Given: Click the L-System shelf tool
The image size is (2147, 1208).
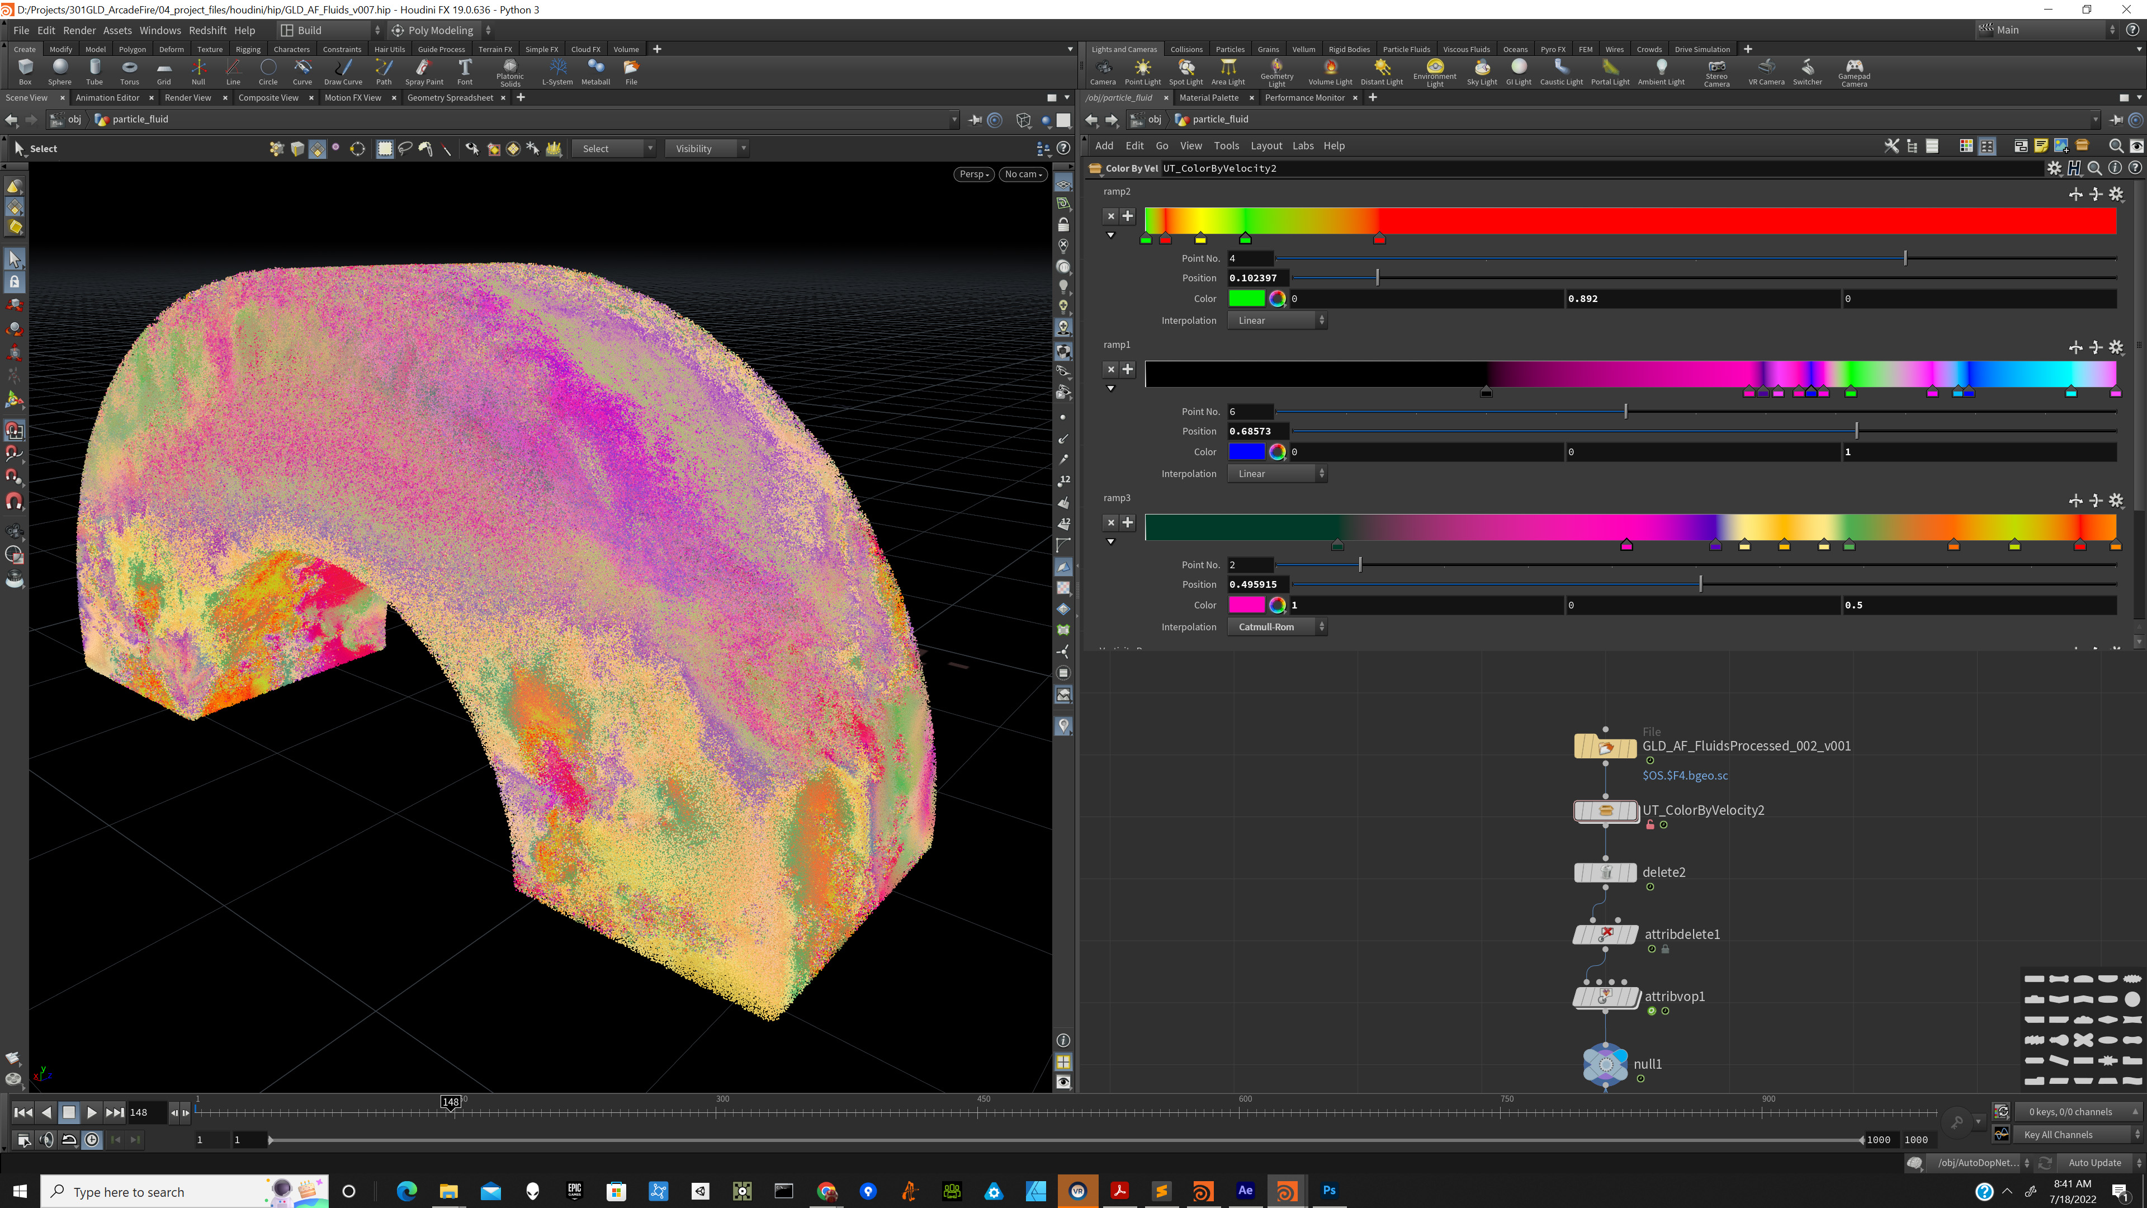Looking at the screenshot, I should 557,72.
